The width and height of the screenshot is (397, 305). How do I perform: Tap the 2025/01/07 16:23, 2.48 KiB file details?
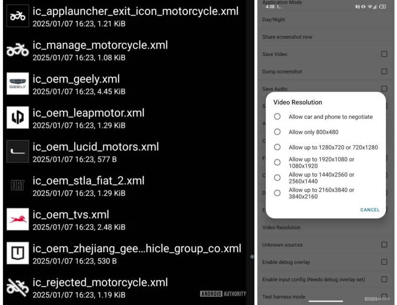(x=79, y=227)
